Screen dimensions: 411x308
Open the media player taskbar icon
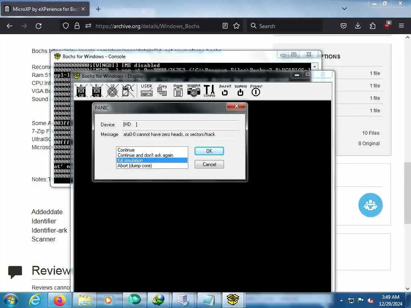(108, 300)
